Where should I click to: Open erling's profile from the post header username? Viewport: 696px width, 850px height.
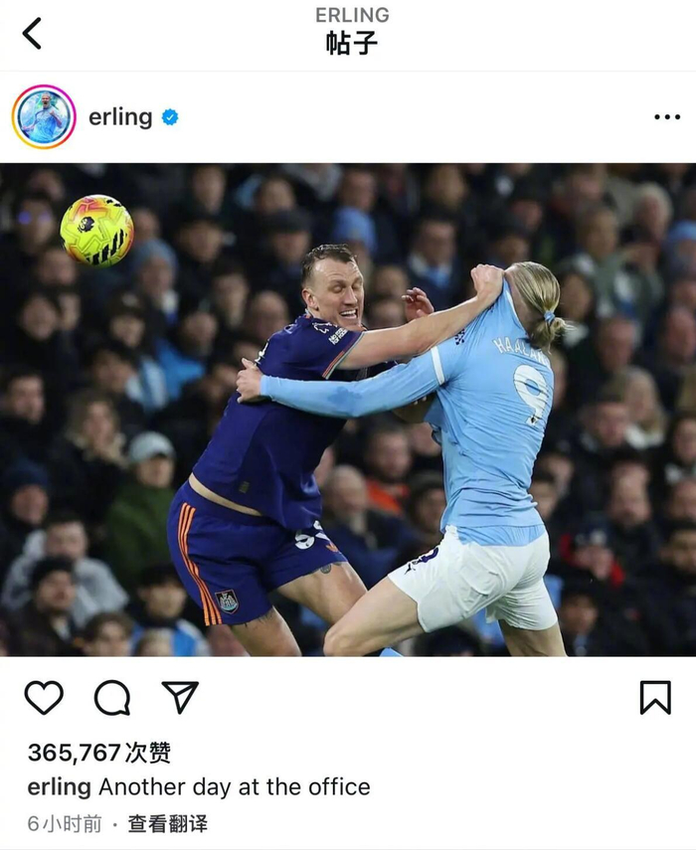coord(120,117)
